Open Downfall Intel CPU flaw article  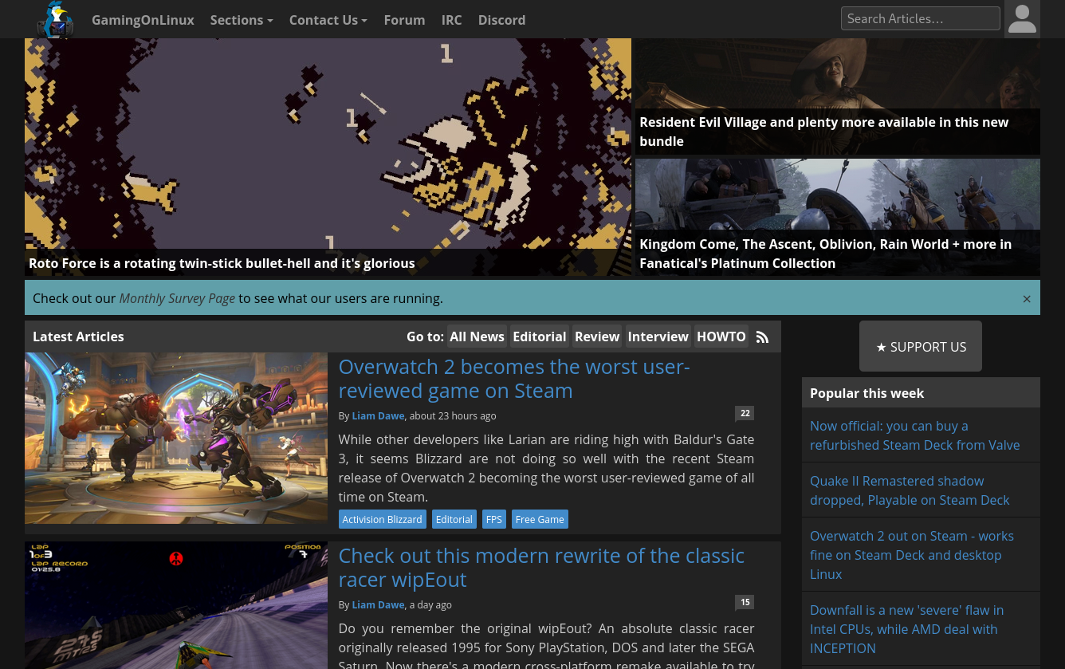coord(906,629)
